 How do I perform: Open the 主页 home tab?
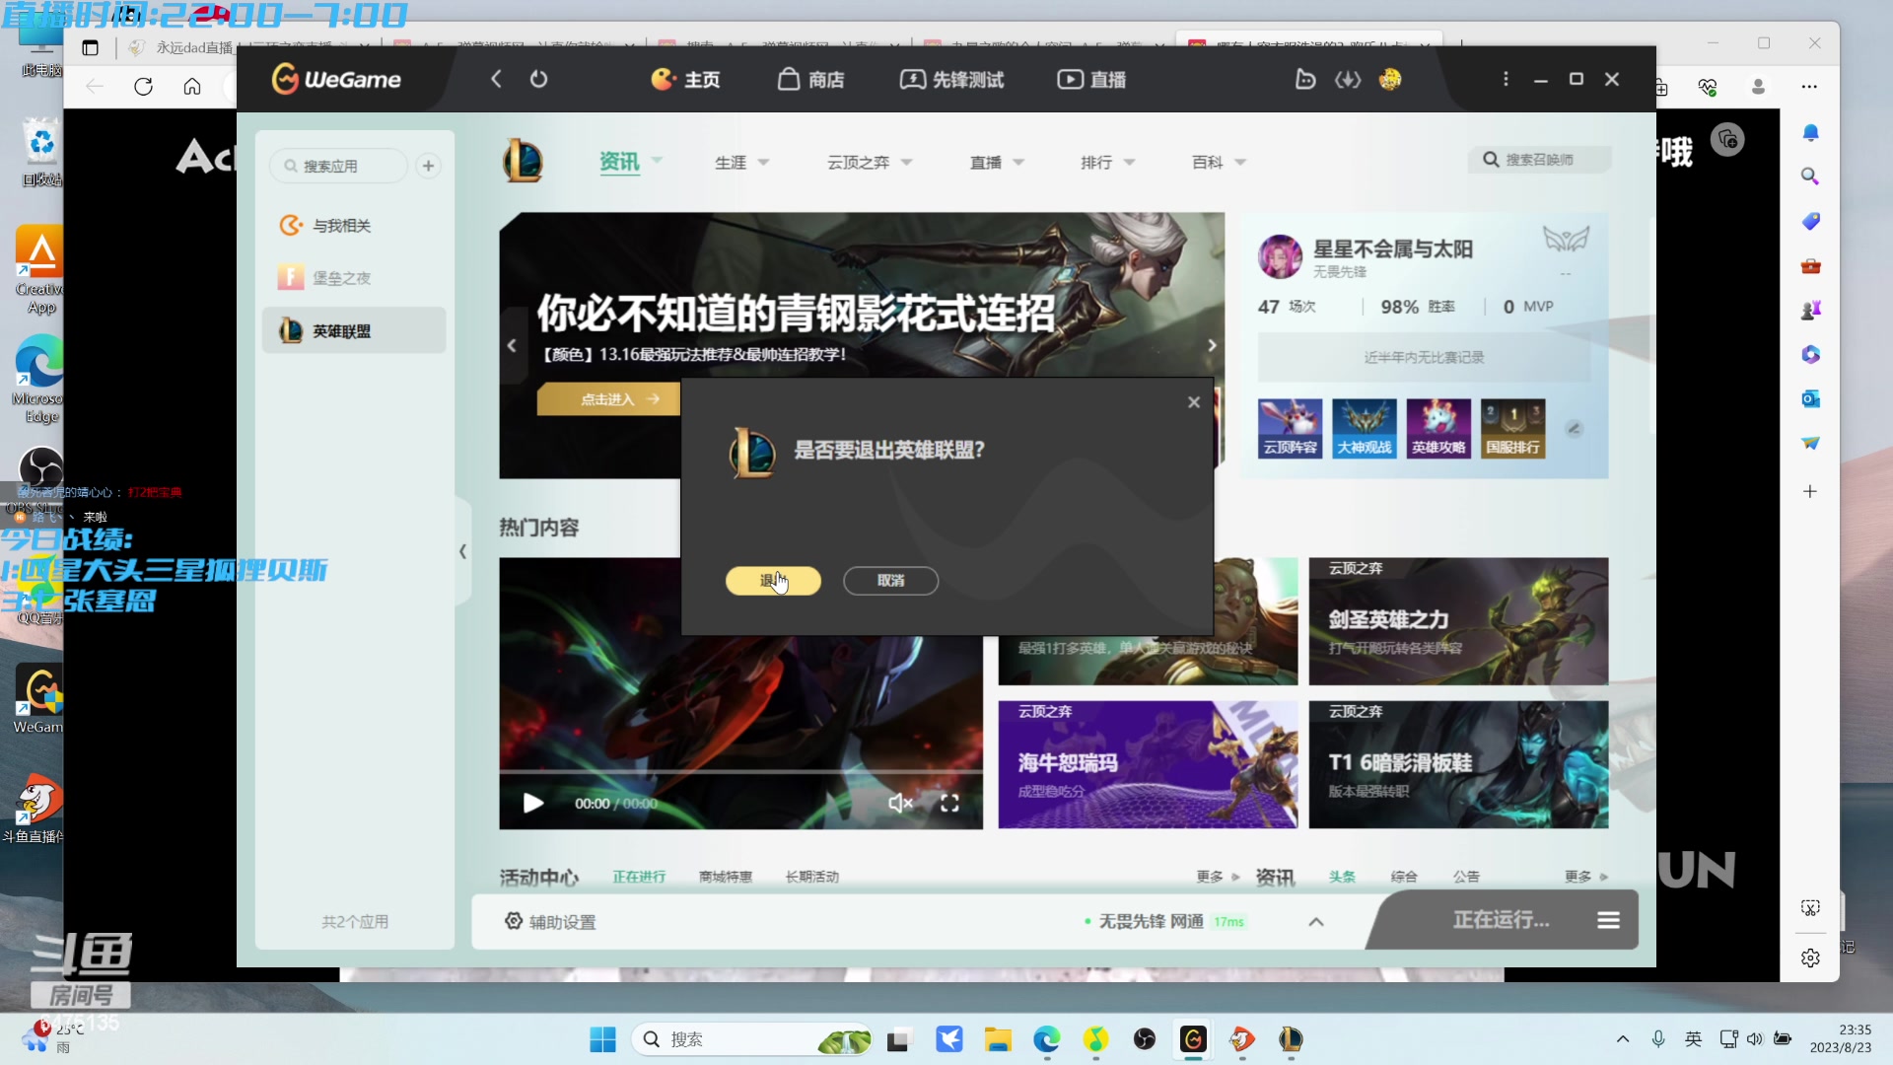[686, 79]
